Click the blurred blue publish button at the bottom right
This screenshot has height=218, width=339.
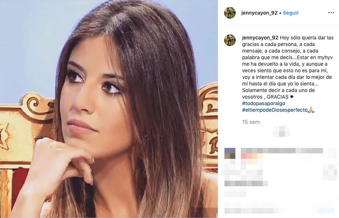[x=325, y=210]
